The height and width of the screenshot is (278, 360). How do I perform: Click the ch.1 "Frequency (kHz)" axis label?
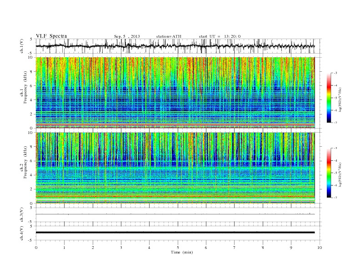(25, 87)
